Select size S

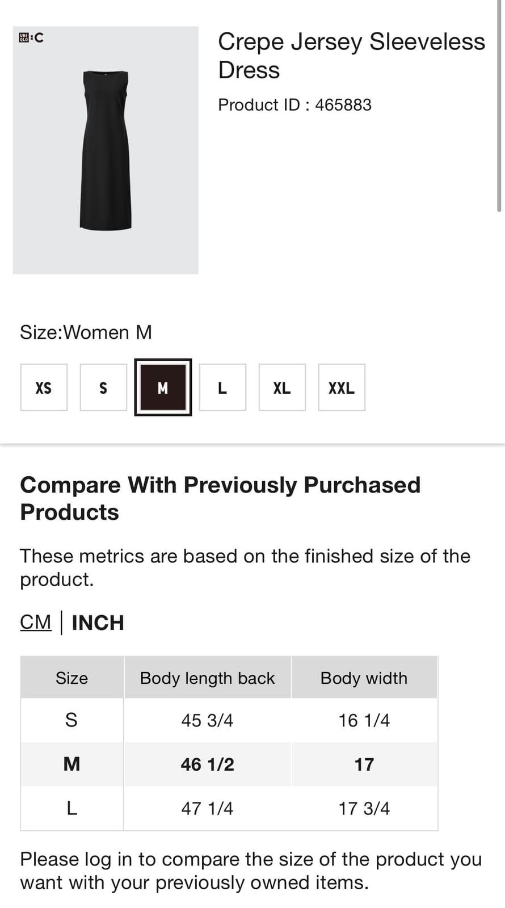coord(103,388)
